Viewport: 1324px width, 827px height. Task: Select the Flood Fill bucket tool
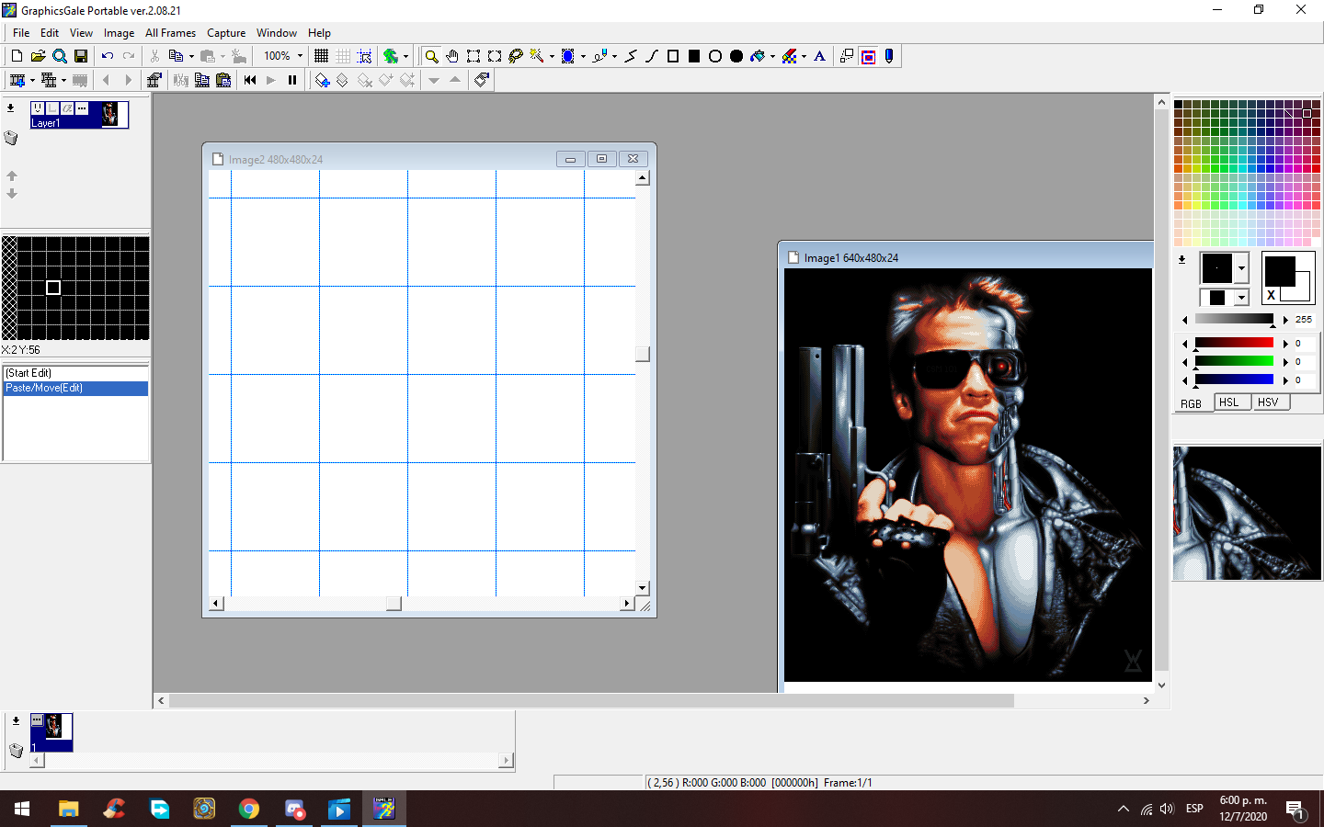tap(758, 56)
